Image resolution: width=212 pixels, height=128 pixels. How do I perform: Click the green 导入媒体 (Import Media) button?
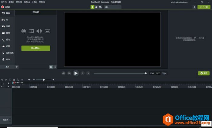point(36,48)
